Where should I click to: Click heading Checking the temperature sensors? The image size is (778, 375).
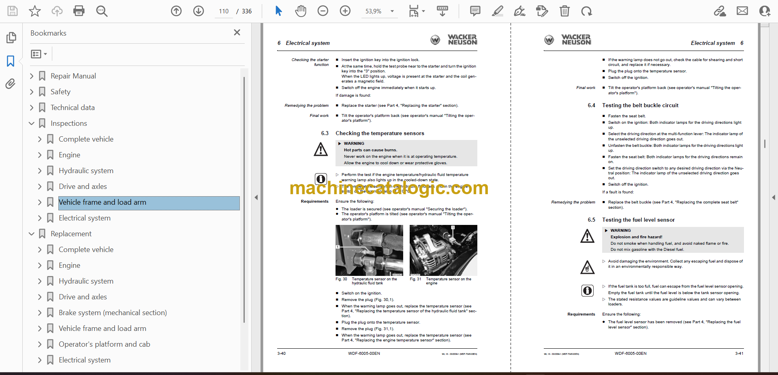click(380, 133)
